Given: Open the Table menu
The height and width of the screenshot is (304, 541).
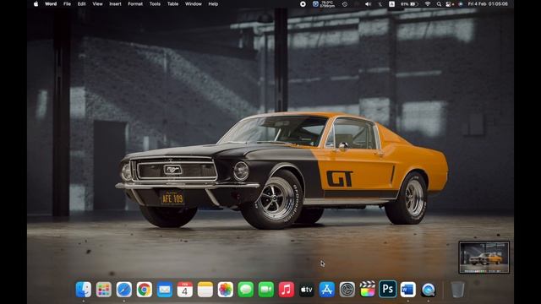Looking at the screenshot, I should [x=172, y=4].
